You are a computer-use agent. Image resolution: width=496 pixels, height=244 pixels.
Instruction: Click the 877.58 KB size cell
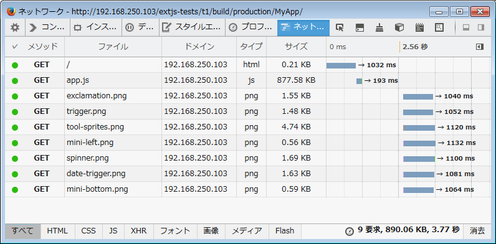pyautogui.click(x=296, y=80)
